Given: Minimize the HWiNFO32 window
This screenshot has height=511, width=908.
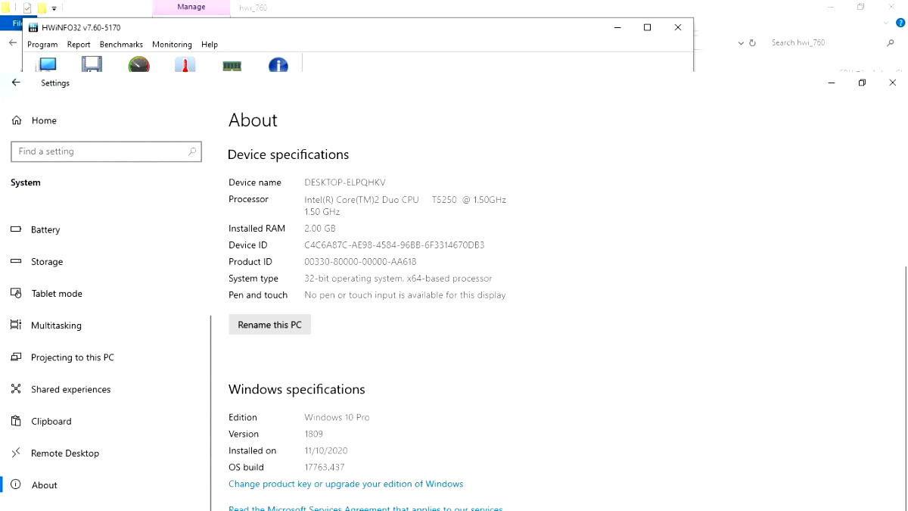Looking at the screenshot, I should point(617,27).
